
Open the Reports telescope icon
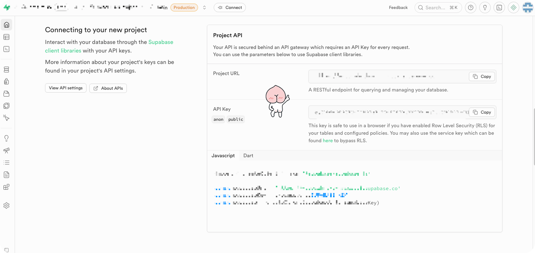click(6, 150)
